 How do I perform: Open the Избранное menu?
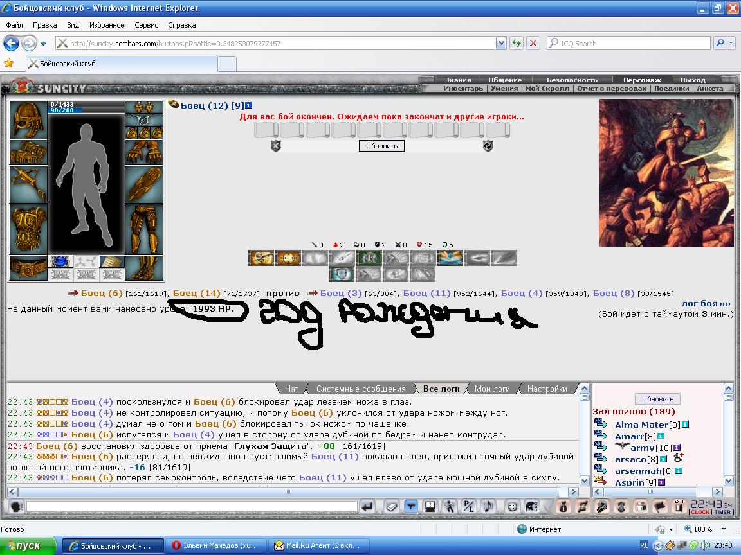107,25
